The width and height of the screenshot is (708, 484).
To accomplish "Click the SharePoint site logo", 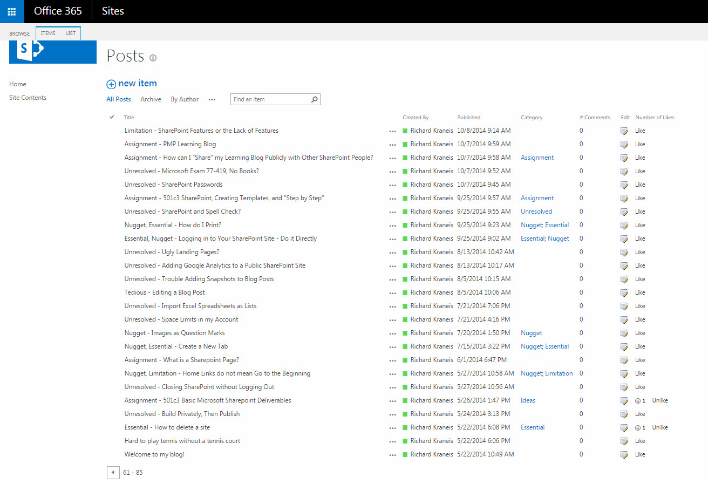I will pyautogui.click(x=53, y=52).
